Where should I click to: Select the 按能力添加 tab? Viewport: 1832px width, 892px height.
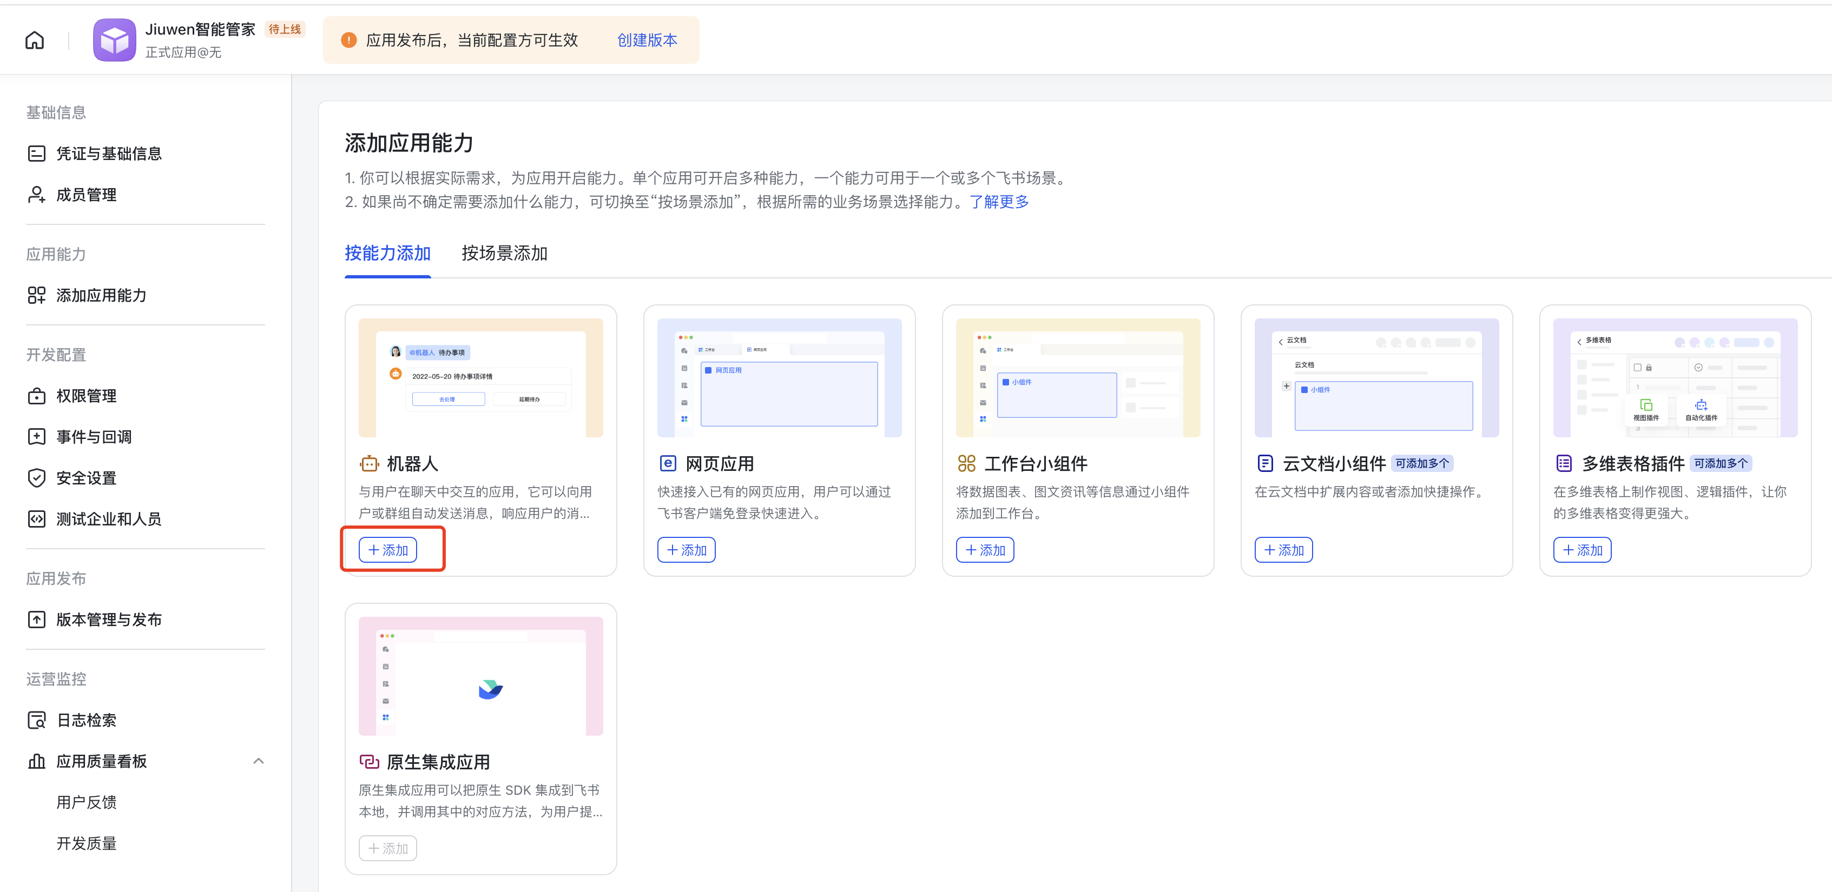click(x=387, y=253)
